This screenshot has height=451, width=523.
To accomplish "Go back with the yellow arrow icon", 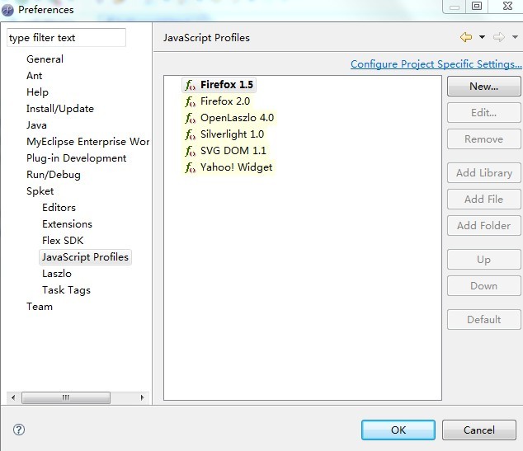I will point(466,37).
